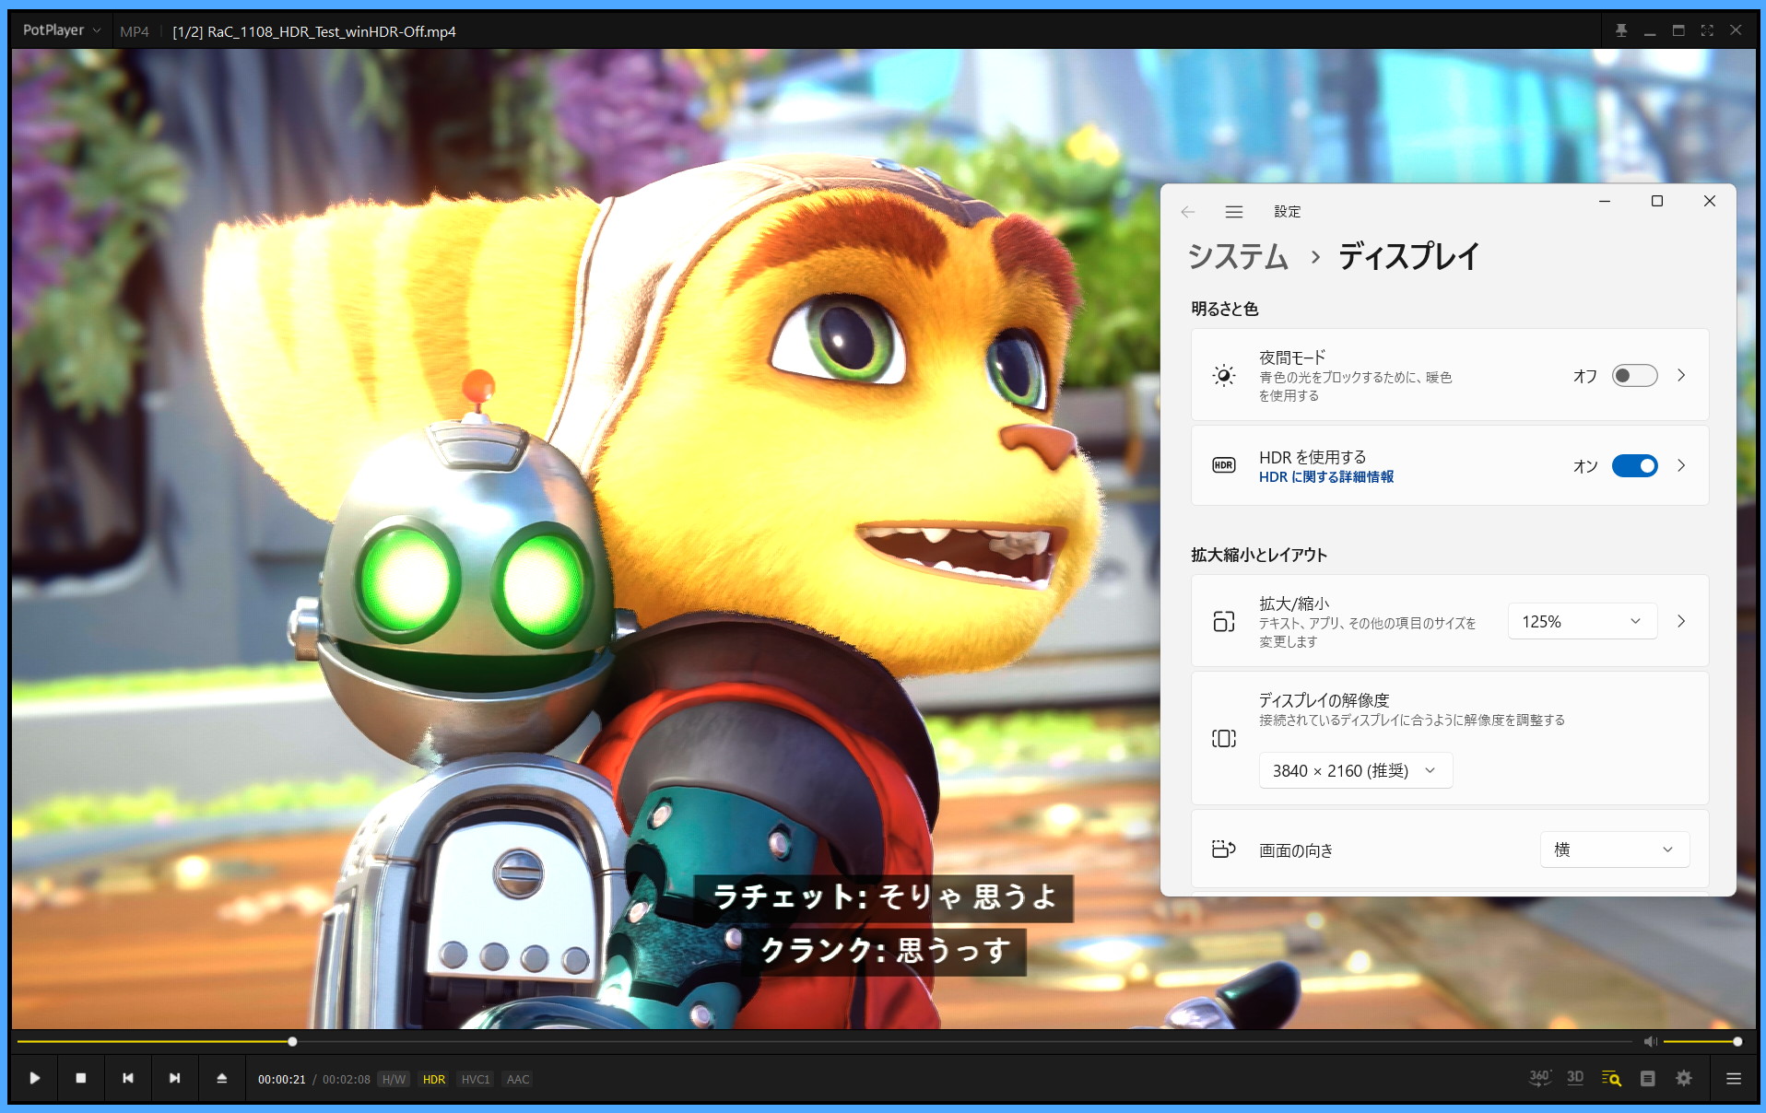Stop the video playback
Viewport: 1766px width, 1113px height.
(81, 1078)
